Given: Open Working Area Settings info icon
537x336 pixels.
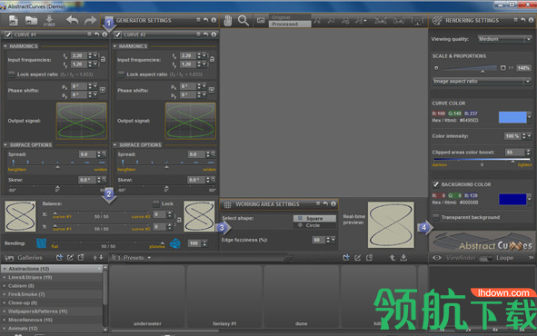Looking at the screenshot, I should coord(333,204).
